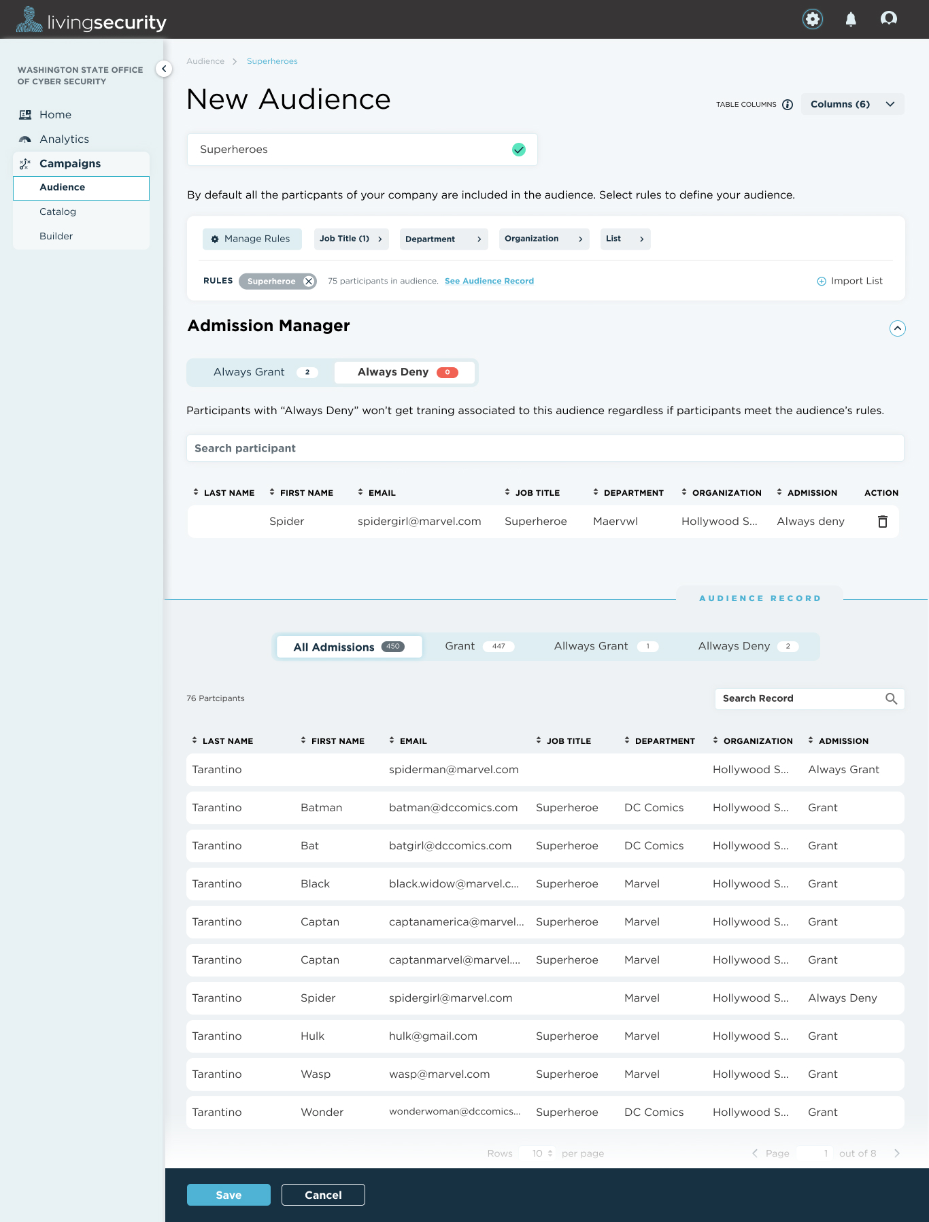Expand the Job Title (1) rule
This screenshot has height=1222, width=929.
[x=352, y=239]
